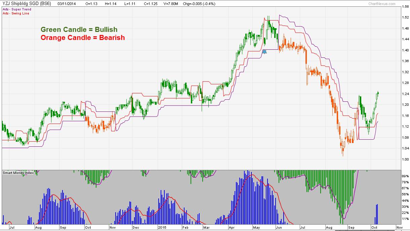Select the "Green Candle = Bullish" annotation text
This screenshot has height=231, width=410.
pos(78,30)
